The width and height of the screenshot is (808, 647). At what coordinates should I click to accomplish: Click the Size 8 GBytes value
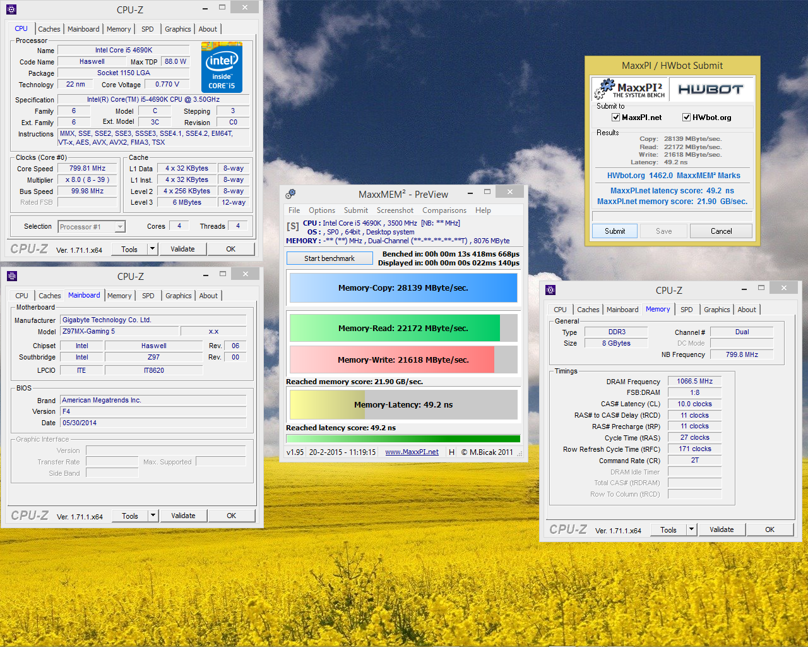point(616,343)
